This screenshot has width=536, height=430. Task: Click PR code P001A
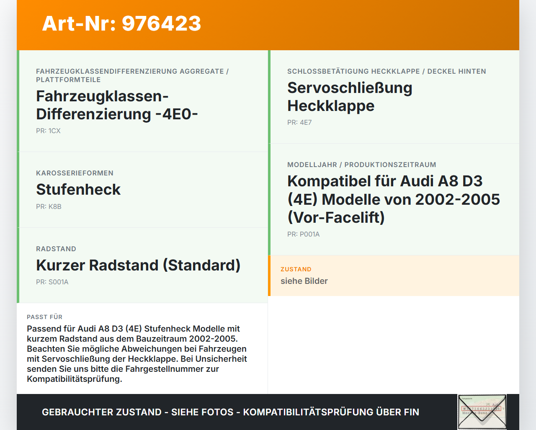(303, 234)
